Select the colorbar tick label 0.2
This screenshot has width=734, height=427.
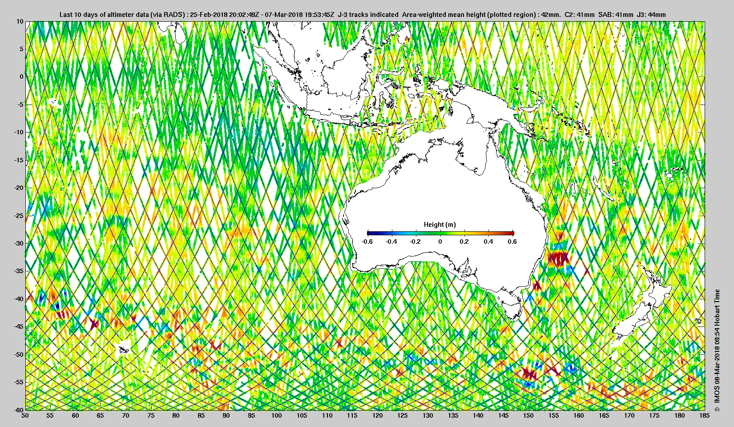coord(464,242)
